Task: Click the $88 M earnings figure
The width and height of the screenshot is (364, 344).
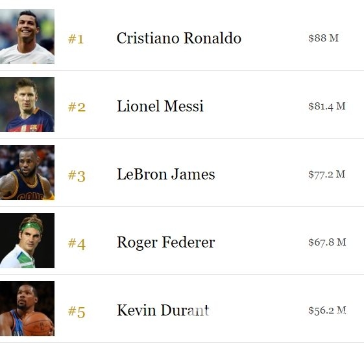Action: (324, 38)
